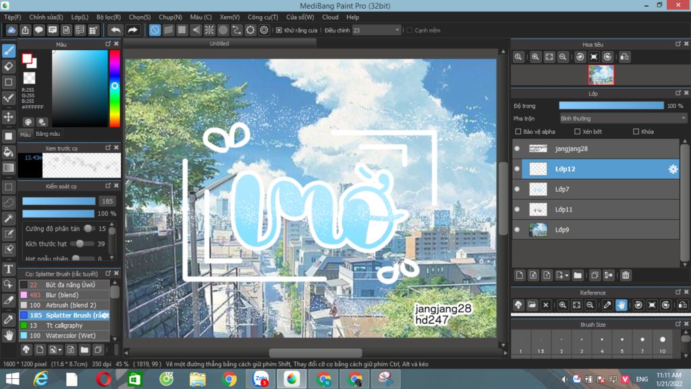This screenshot has width=691, height=389.
Task: Check Xén bớt option
Action: click(578, 132)
